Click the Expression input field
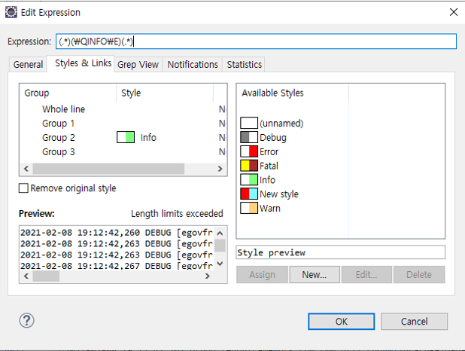The height and width of the screenshot is (351, 465). [x=256, y=42]
